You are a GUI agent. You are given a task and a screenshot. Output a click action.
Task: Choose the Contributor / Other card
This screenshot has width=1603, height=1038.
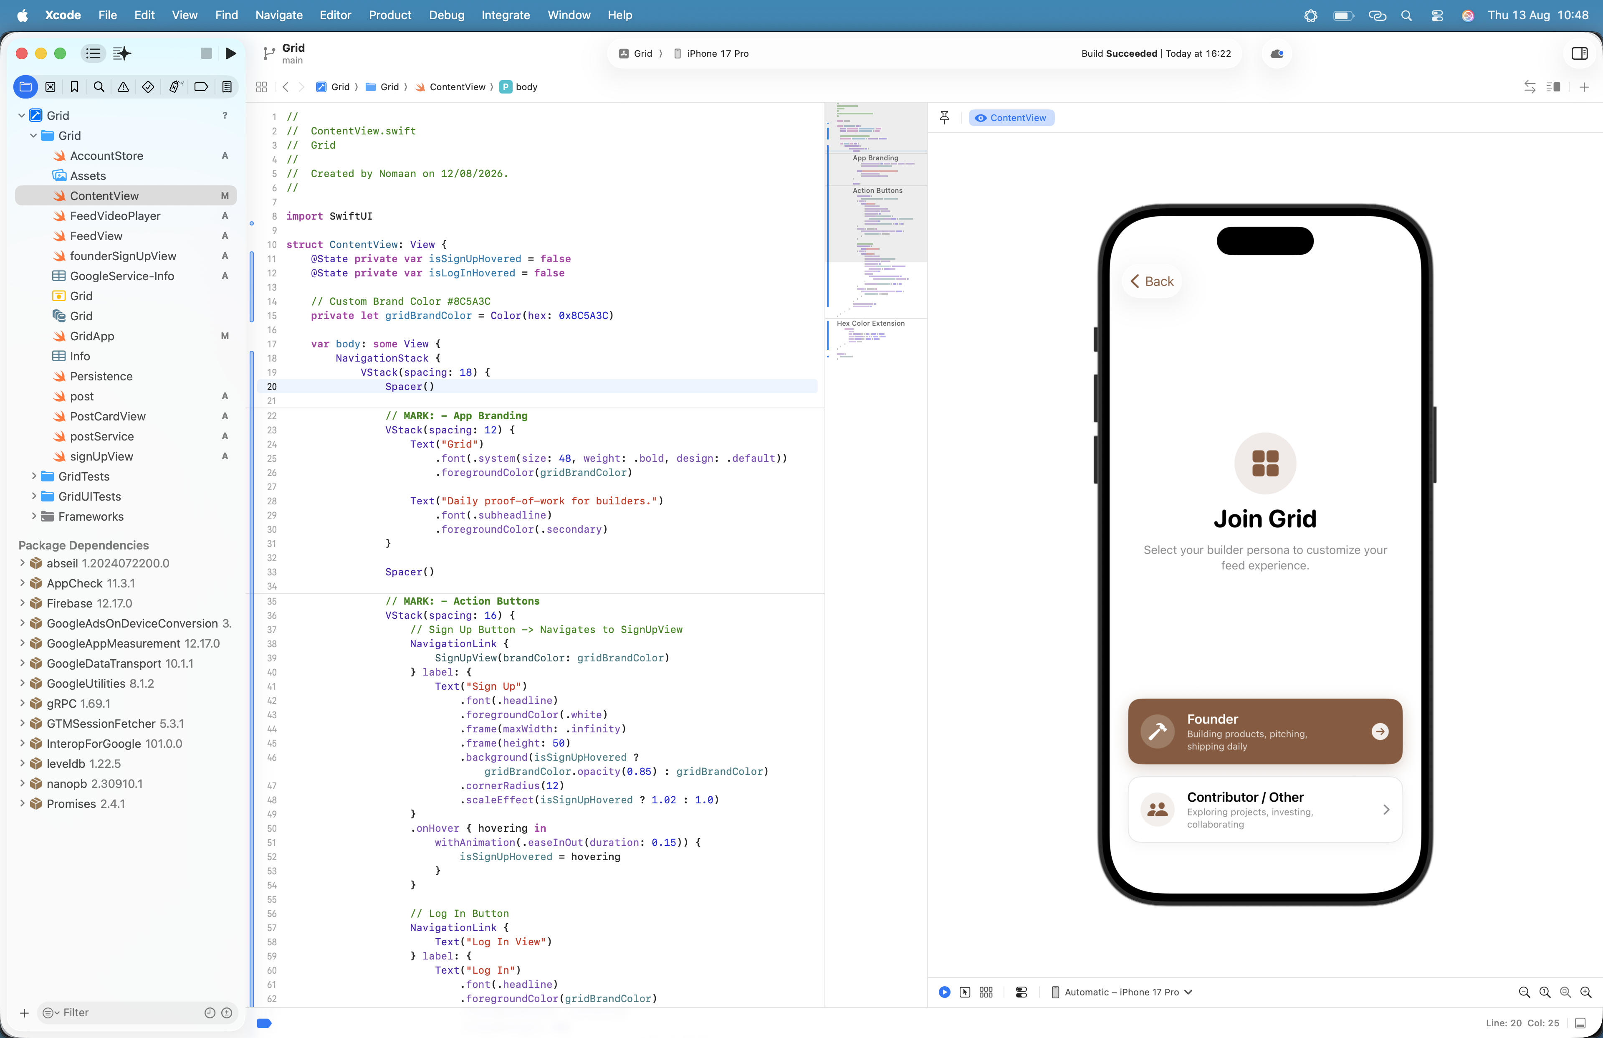coord(1265,810)
